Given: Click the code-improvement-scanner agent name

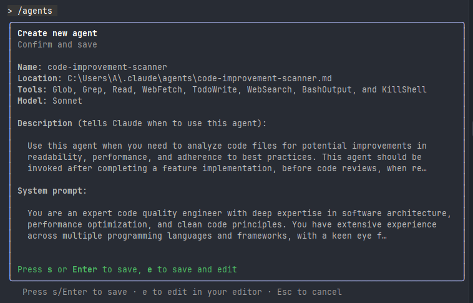Looking at the screenshot, I should (x=107, y=67).
